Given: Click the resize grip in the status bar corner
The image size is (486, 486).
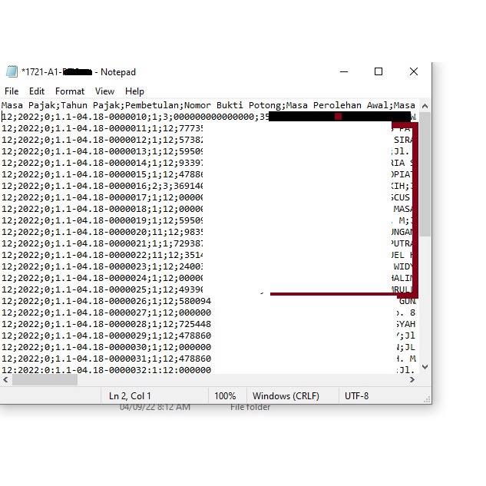Looking at the screenshot, I should point(427,399).
